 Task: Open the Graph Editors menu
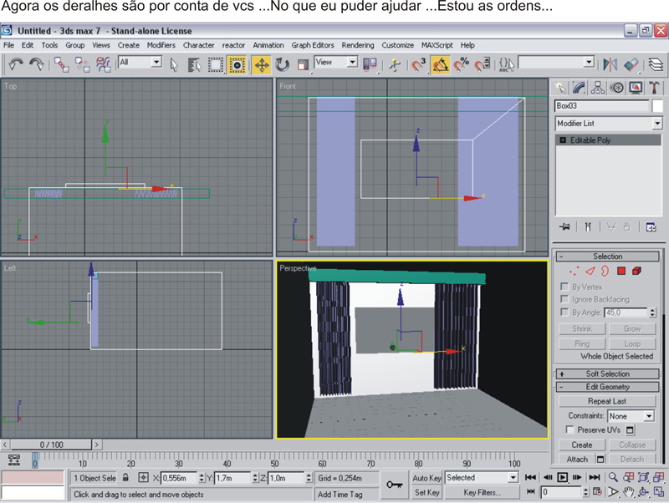point(313,45)
